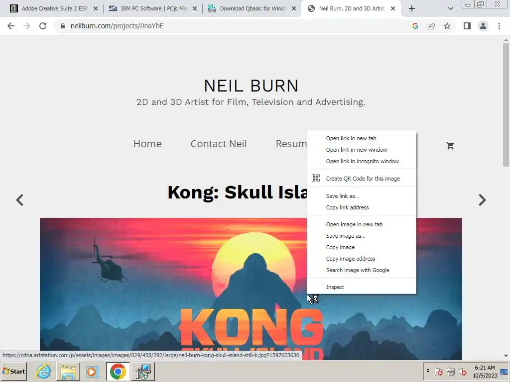Open the Contact Neil link
510x382 pixels.
click(219, 144)
